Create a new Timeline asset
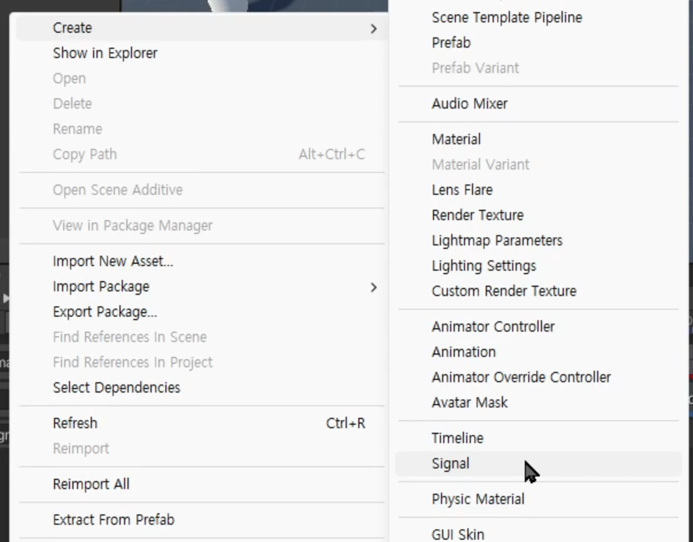The width and height of the screenshot is (693, 542). pyautogui.click(x=458, y=439)
